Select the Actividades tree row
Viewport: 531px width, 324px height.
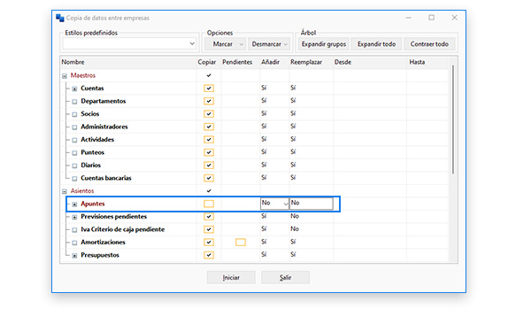tap(97, 140)
